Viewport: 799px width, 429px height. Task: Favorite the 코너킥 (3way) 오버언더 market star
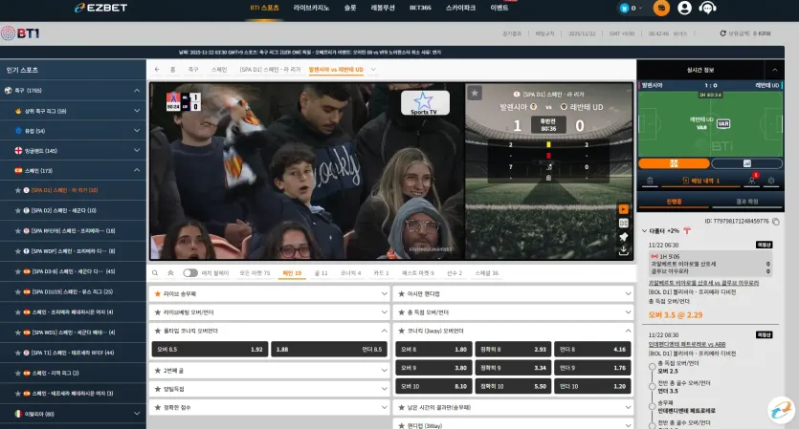(x=401, y=331)
